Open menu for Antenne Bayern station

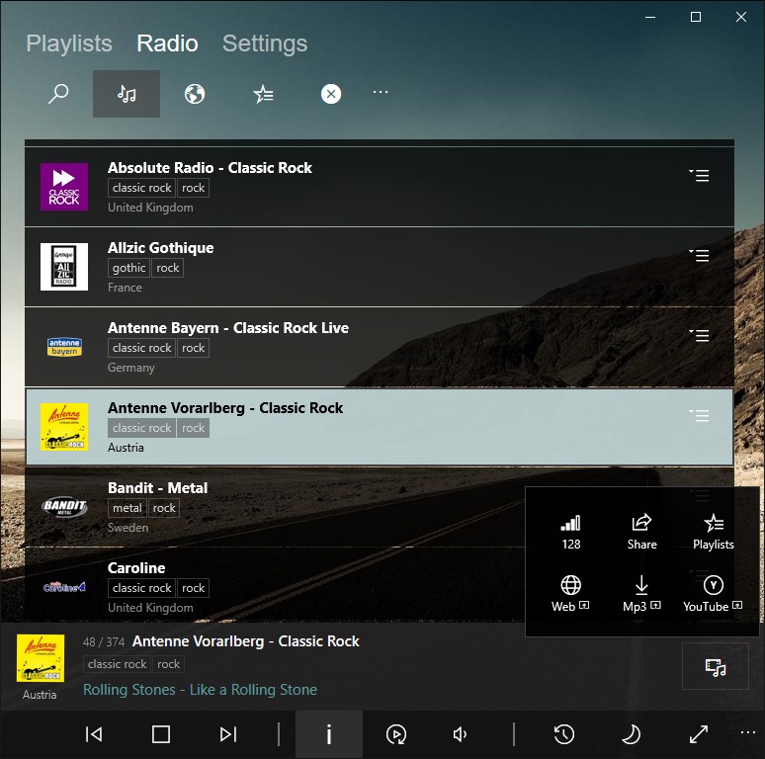point(699,335)
